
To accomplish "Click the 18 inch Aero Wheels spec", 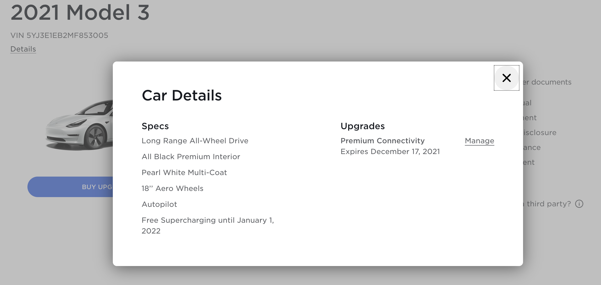I will click(x=172, y=188).
